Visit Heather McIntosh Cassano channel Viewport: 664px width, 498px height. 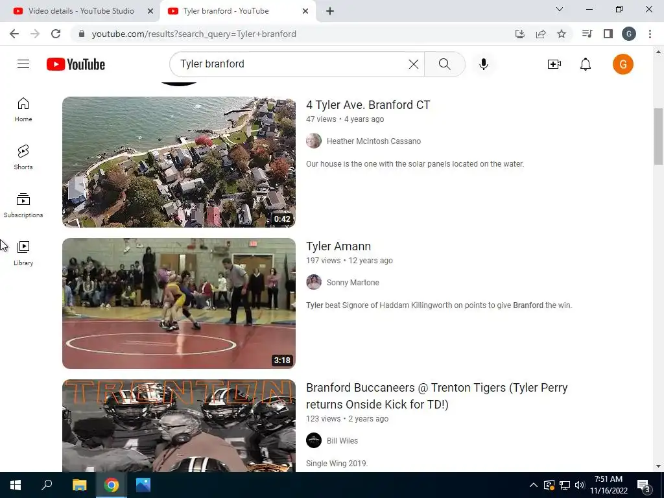(x=373, y=141)
